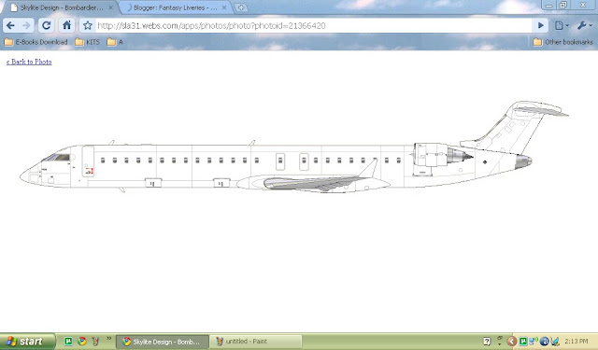Viewport: 598px width, 350px height.
Task: Open a new tab with the plus button
Action: 241,7
